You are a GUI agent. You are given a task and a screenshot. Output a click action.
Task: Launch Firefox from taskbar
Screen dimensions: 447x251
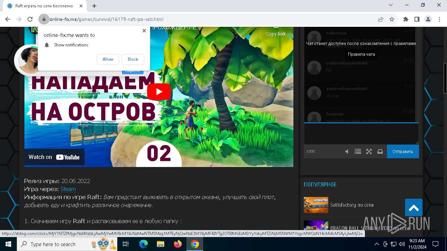point(178,244)
